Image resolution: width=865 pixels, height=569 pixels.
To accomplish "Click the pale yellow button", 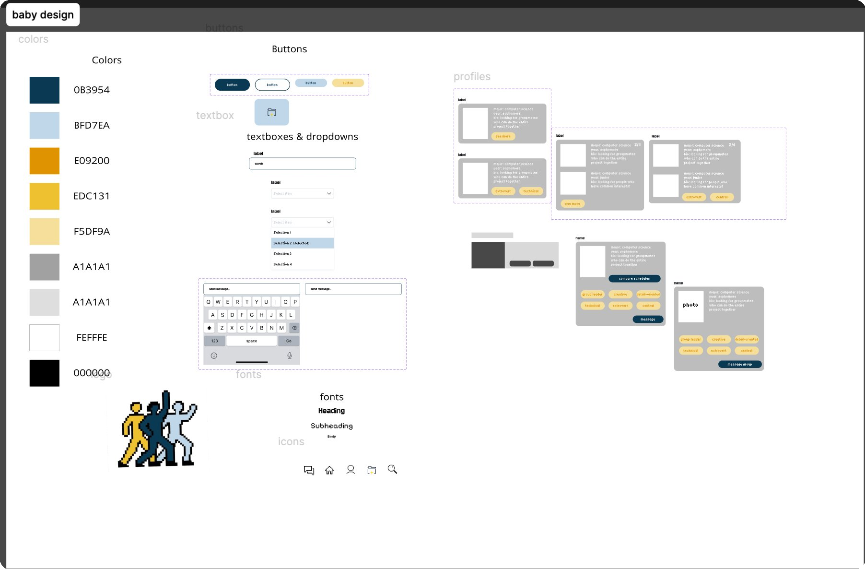I will 348,83.
